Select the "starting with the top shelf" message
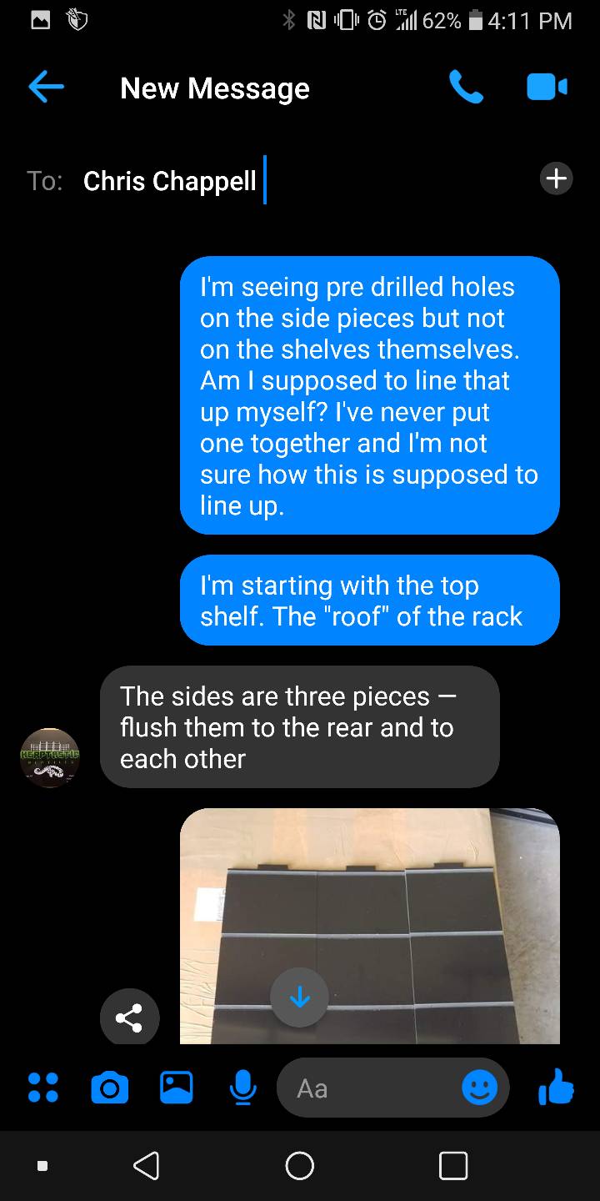Image resolution: width=600 pixels, height=1201 pixels. coord(370,600)
